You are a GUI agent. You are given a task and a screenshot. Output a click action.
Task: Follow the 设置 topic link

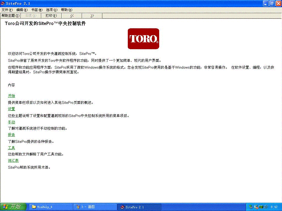point(11,109)
